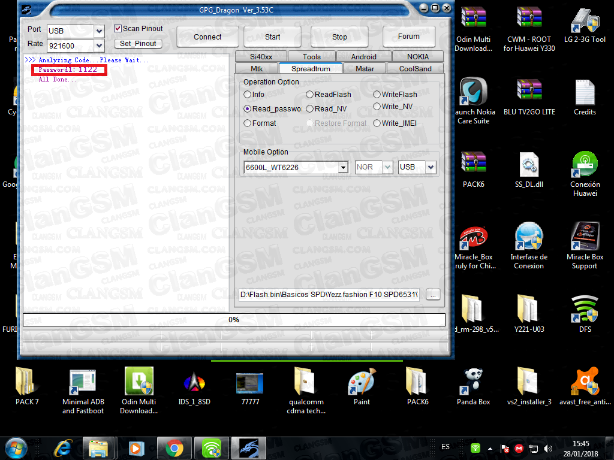Open the taskbar clock showing 15:45
Image resolution: width=614 pixels, height=460 pixels.
580,448
